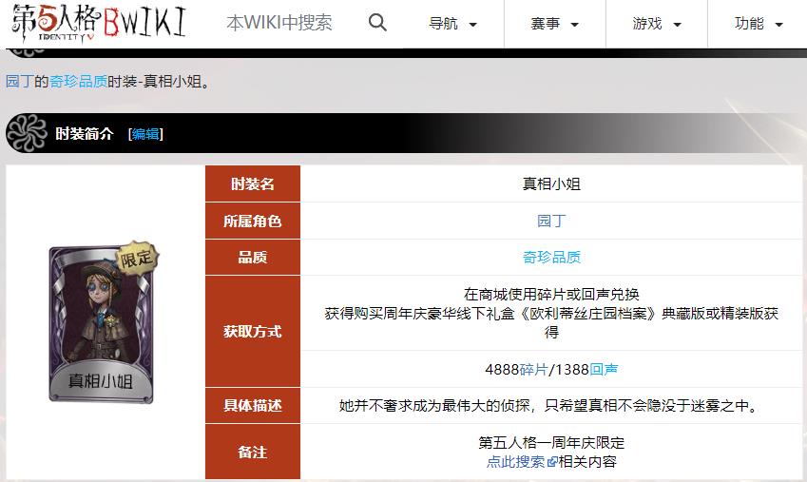The height and width of the screenshot is (482, 807).
Task: Click the 点此搜索 external link
Action: pos(521,461)
